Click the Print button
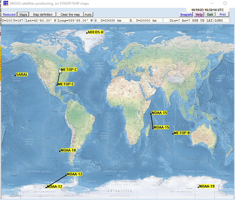 (x=222, y=15)
